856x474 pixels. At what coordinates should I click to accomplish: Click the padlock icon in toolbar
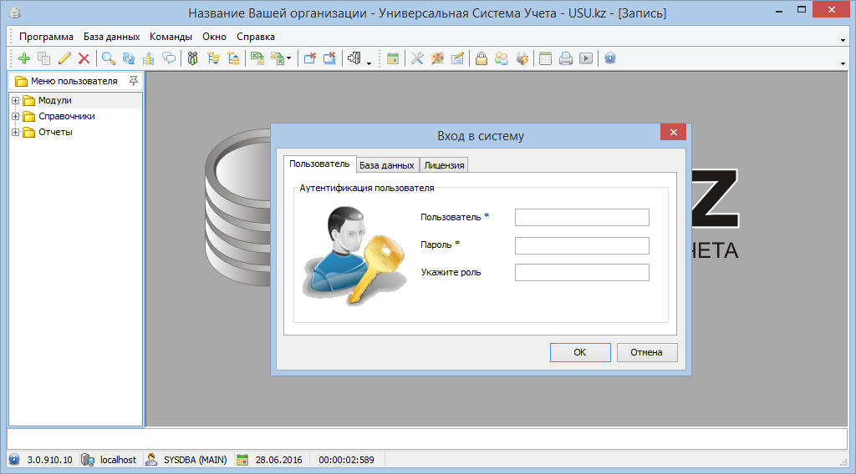point(481,58)
